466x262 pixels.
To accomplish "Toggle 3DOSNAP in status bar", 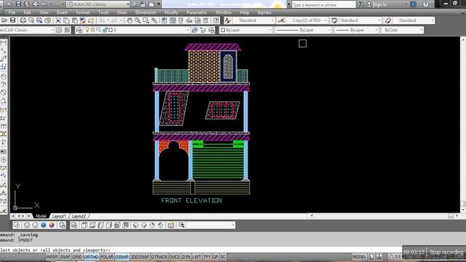I will tap(140, 257).
